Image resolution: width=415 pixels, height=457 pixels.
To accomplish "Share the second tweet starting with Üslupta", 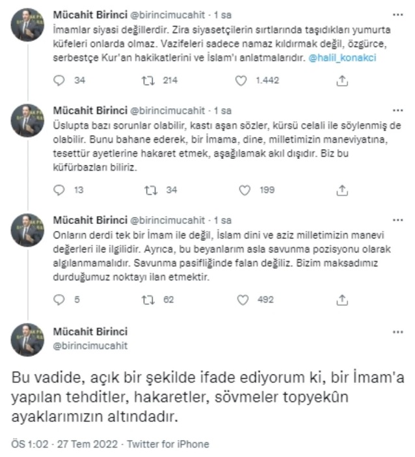I will click(343, 190).
